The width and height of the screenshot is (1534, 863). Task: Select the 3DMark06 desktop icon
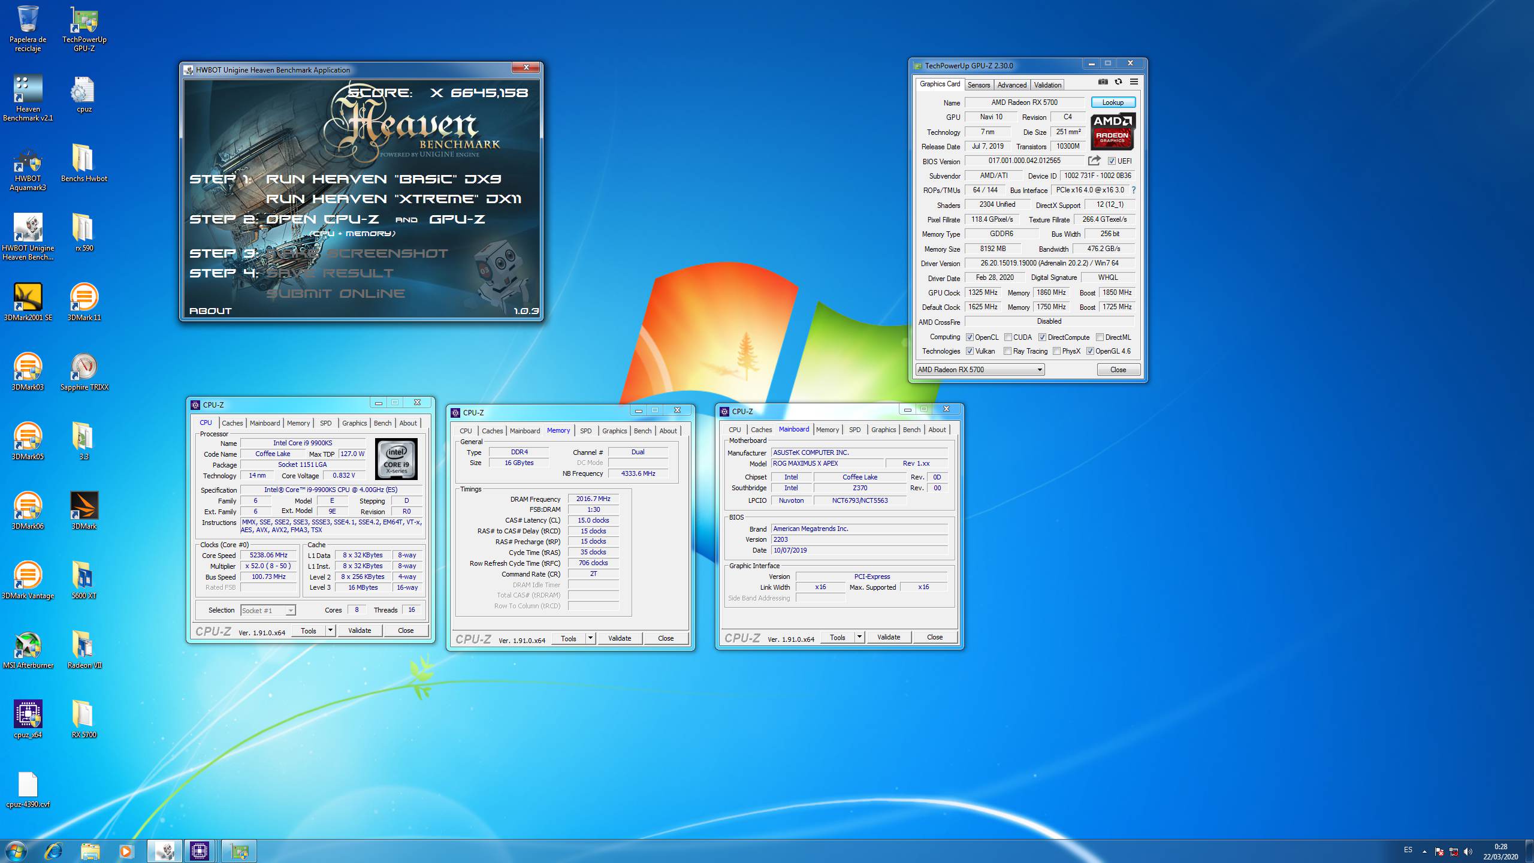[x=28, y=511]
